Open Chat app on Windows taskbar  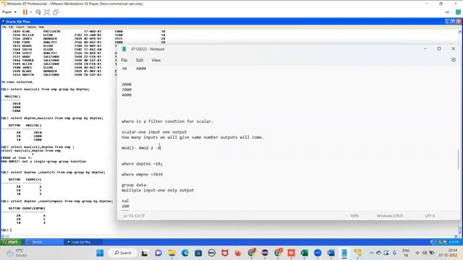pyautogui.click(x=158, y=253)
